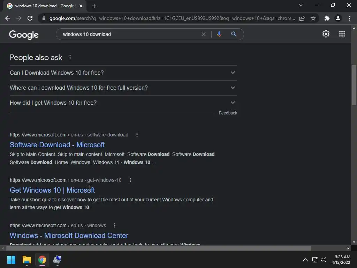The image size is (357, 268).
Task: Click in the Google search input field
Action: 130,34
